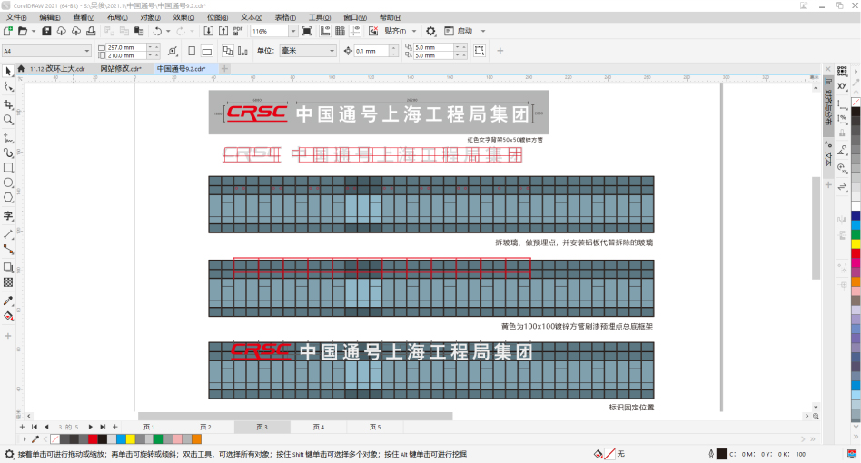
Task: Click the Export to PDF icon
Action: tap(239, 31)
